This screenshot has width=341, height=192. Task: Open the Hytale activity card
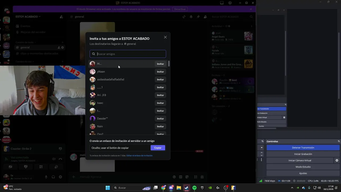click(232, 50)
